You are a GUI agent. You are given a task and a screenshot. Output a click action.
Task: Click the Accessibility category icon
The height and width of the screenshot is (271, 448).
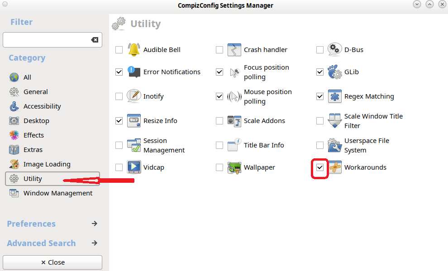coord(14,106)
